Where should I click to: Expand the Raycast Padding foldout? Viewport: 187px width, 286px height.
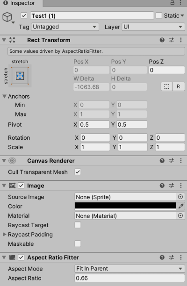4,235
